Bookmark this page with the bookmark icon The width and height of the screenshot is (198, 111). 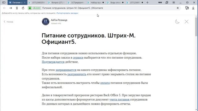point(178,8)
